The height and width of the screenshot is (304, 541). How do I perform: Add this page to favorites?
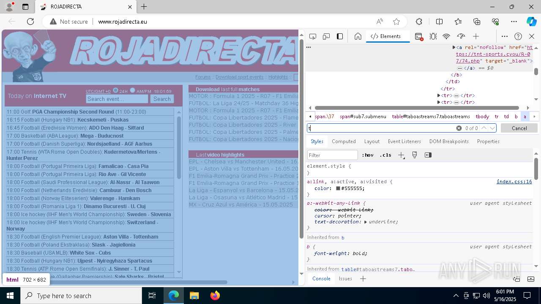tap(396, 22)
